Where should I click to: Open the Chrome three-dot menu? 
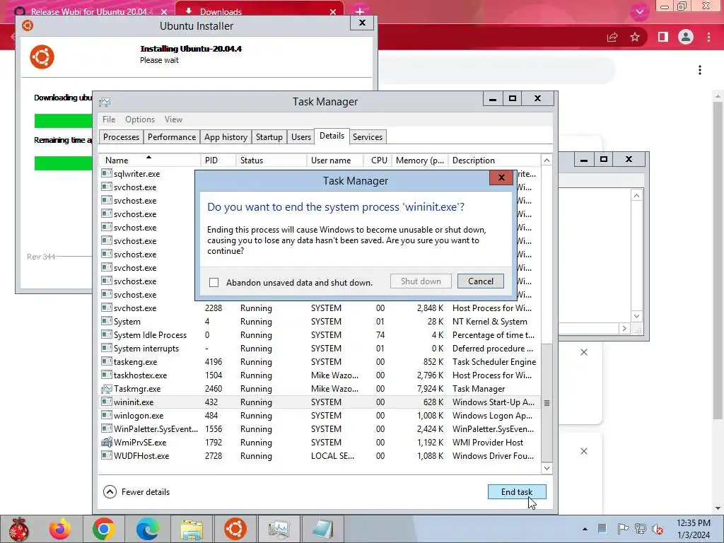click(708, 37)
